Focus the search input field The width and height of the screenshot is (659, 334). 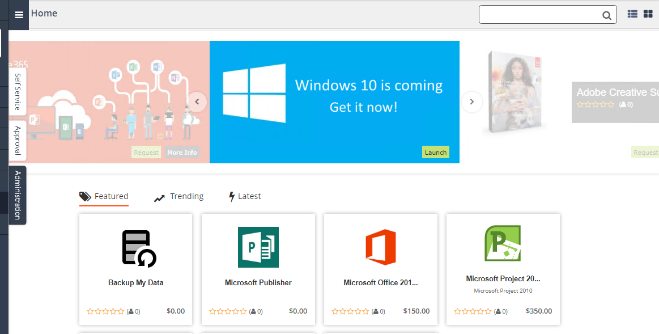point(538,15)
